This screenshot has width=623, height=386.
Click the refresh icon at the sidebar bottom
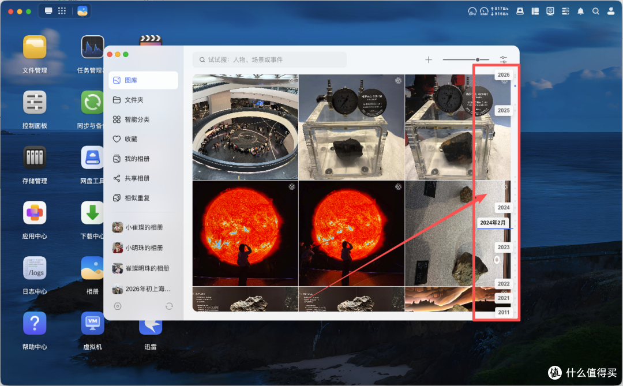169,306
